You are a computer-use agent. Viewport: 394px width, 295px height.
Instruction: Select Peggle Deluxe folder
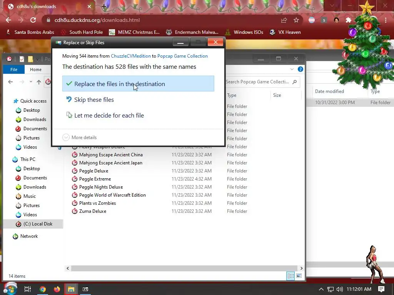(93, 171)
